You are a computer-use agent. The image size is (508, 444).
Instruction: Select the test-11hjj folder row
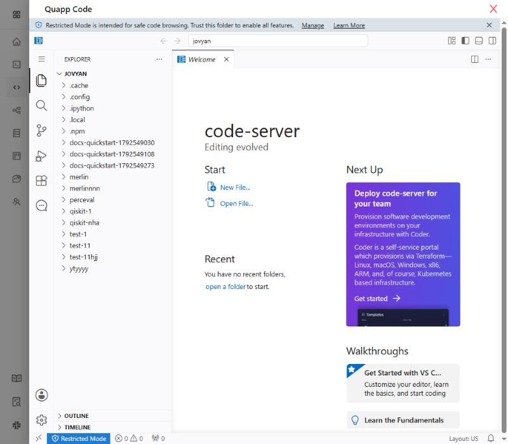pos(113,257)
